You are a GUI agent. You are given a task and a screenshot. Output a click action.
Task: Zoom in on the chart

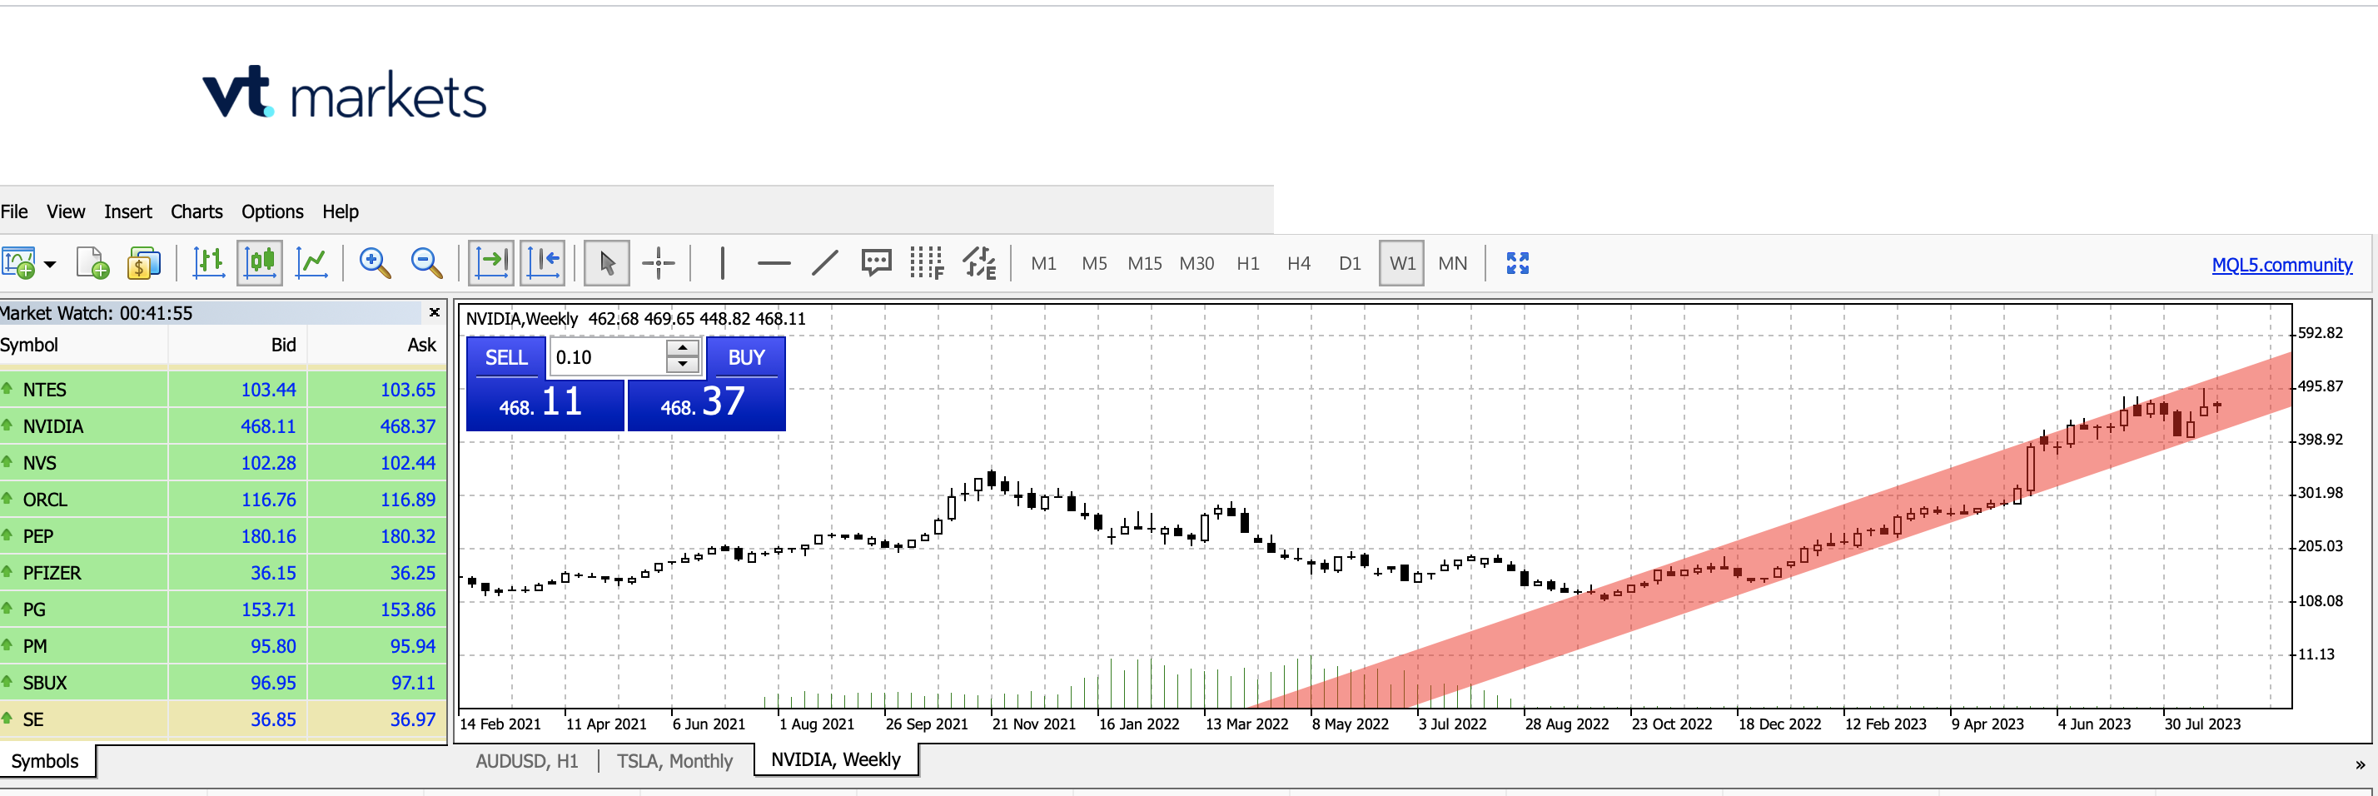pyautogui.click(x=375, y=263)
